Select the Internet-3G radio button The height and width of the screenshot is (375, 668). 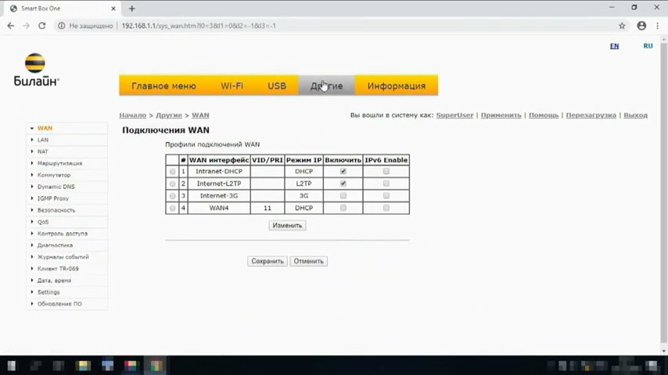pyautogui.click(x=172, y=196)
